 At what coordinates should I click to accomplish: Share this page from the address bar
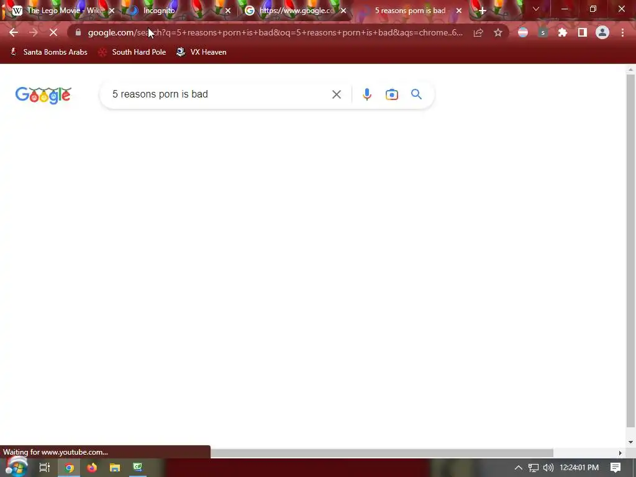[x=478, y=32]
